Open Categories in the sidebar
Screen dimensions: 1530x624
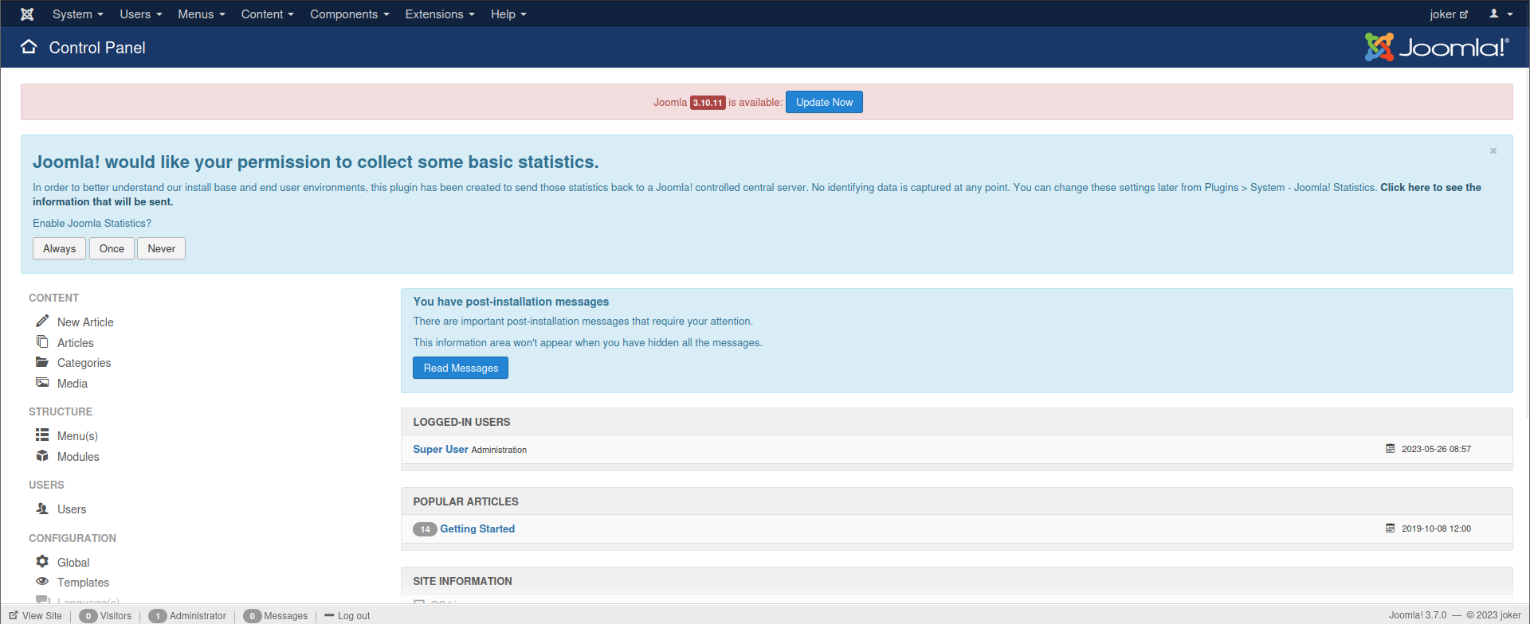(x=84, y=363)
